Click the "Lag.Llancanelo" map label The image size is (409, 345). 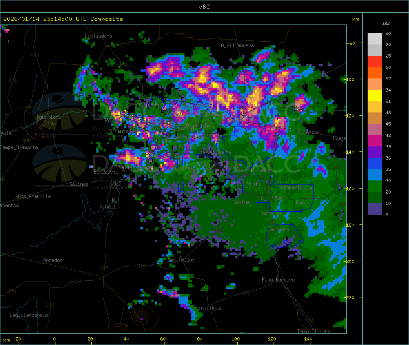(x=29, y=315)
